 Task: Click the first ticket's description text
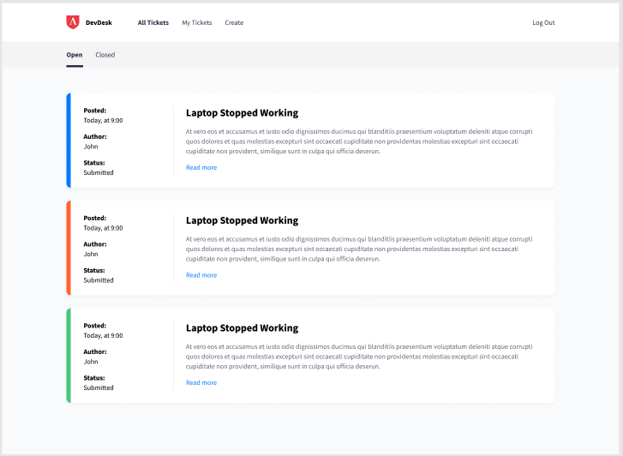[359, 141]
